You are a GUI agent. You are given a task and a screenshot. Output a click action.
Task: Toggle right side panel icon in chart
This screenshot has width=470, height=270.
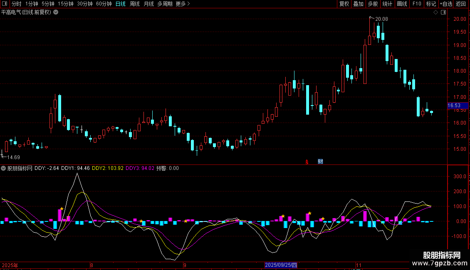(443, 12)
